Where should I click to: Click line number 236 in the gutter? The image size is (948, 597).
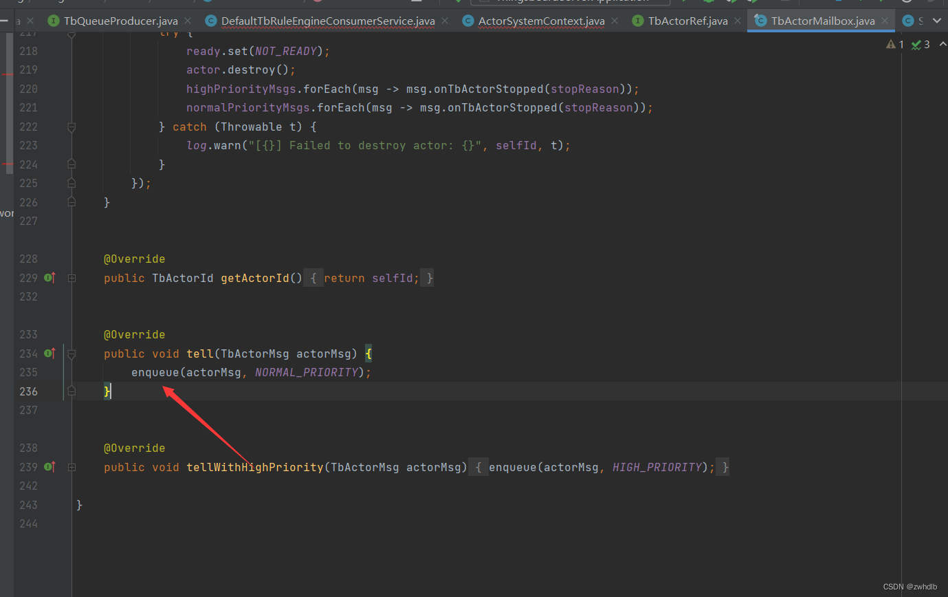(x=29, y=391)
